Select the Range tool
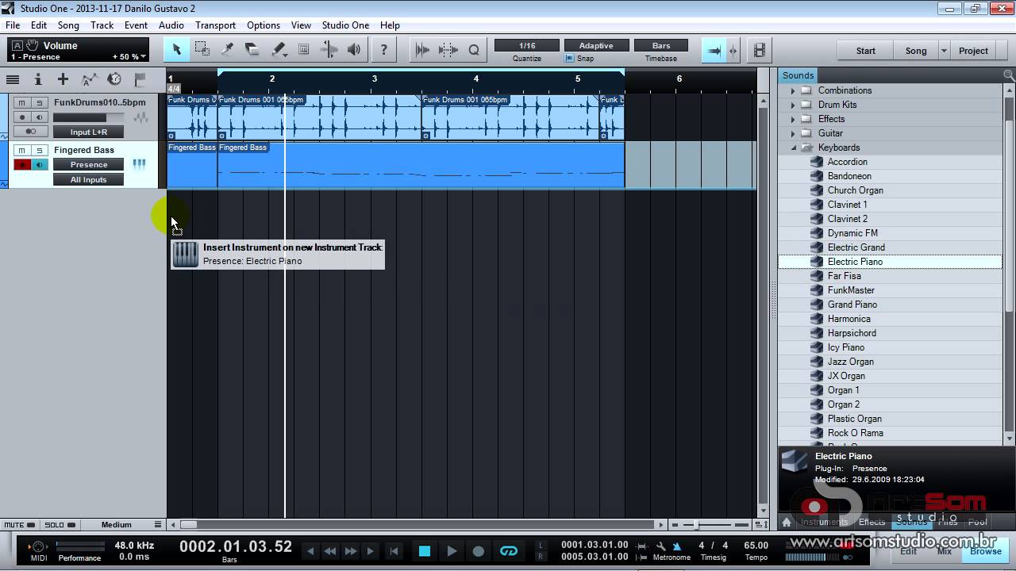The image size is (1016, 571). [202, 50]
